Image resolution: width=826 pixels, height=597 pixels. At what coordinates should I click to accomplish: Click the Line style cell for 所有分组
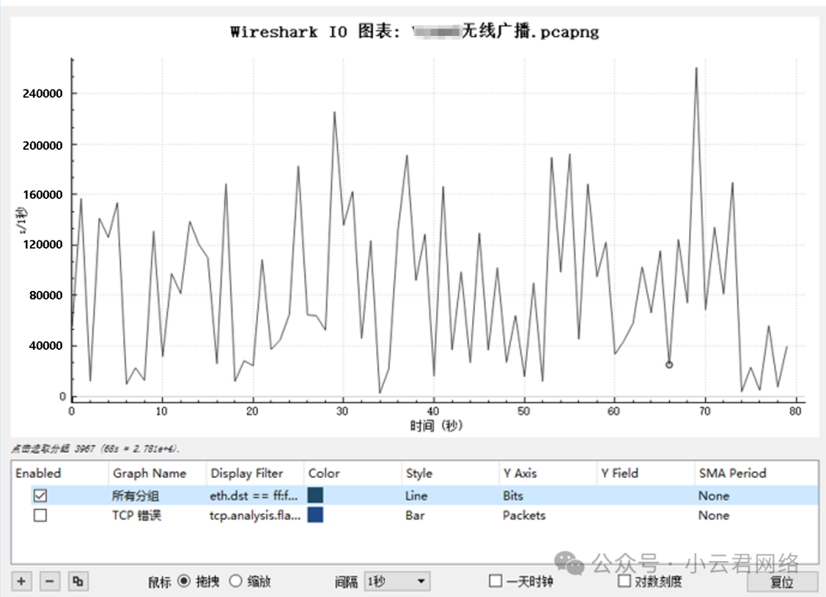(417, 496)
